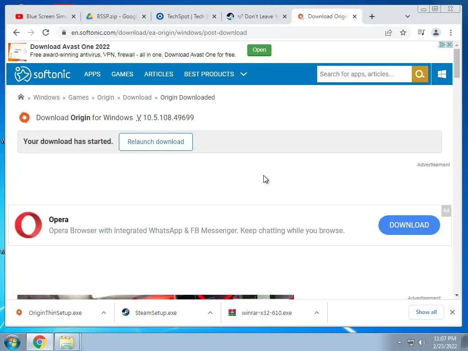Expand winrar-x32-610.exe download options
This screenshot has height=351, width=468.
pos(317,313)
